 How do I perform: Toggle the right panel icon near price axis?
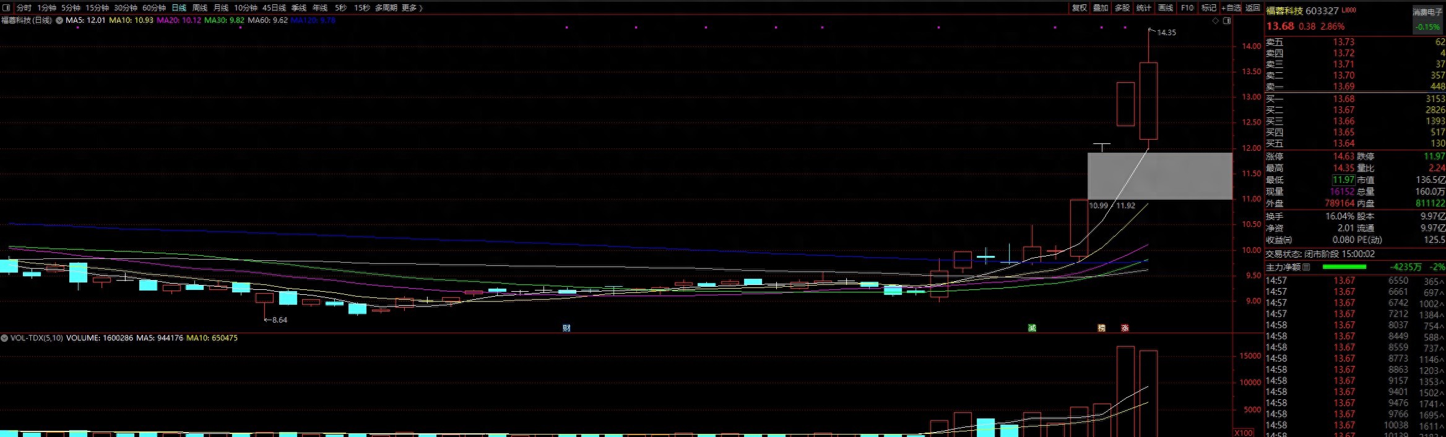click(1227, 21)
